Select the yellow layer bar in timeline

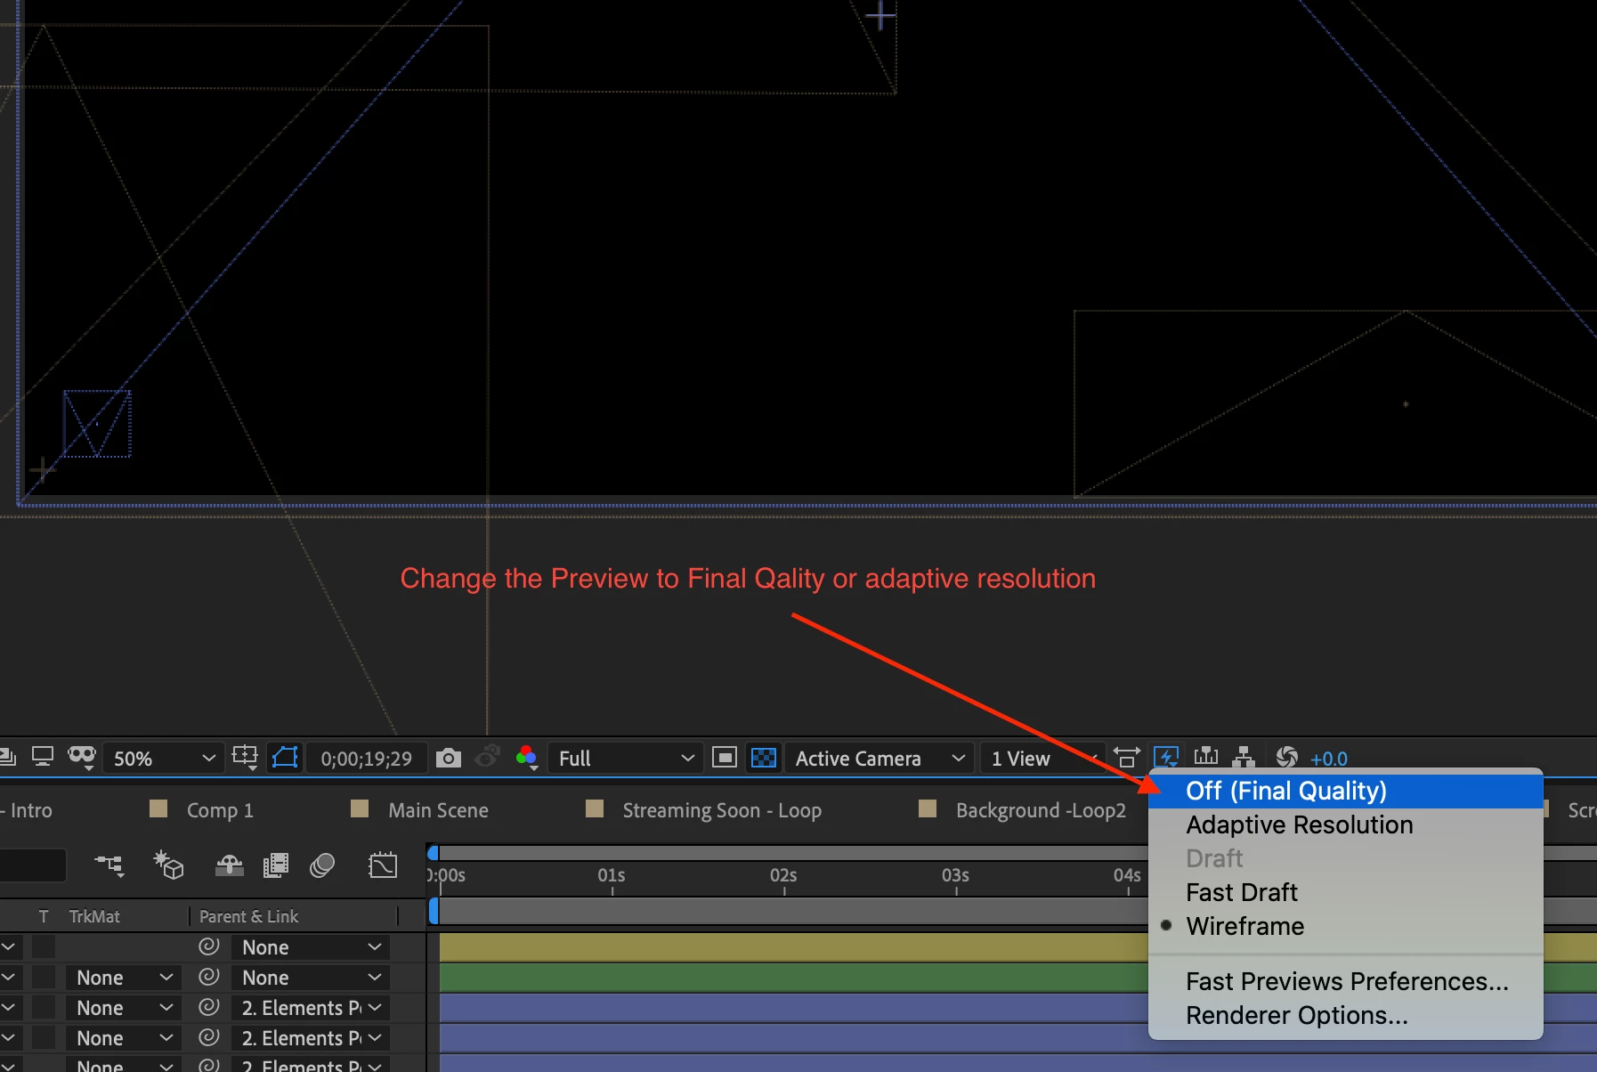click(x=793, y=947)
